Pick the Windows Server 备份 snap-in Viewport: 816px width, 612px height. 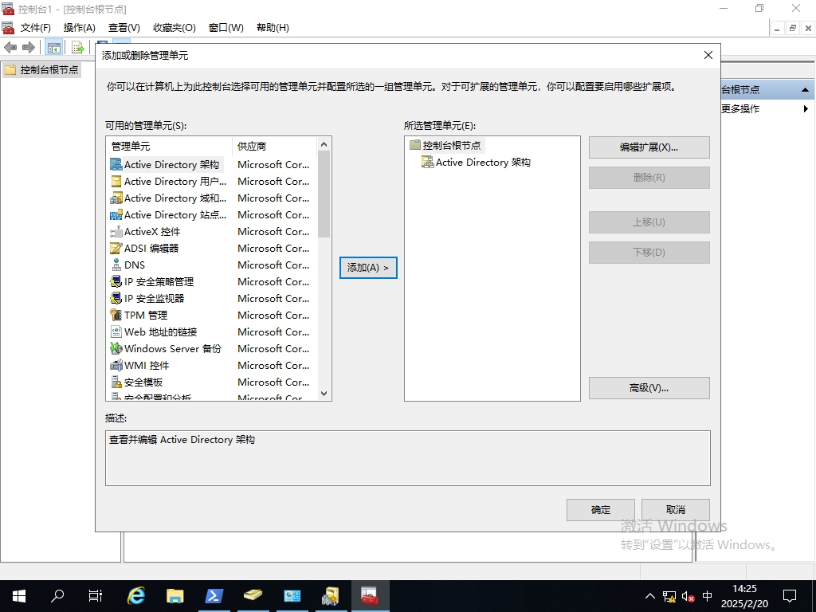tap(172, 349)
